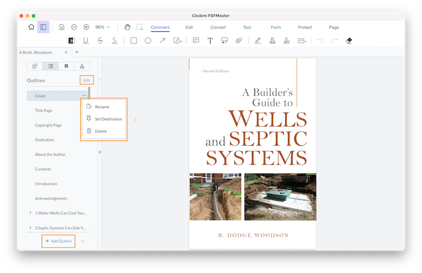Viewport: 422px width, 273px height.
Task: Switch to the Comment tab
Action: tap(160, 28)
